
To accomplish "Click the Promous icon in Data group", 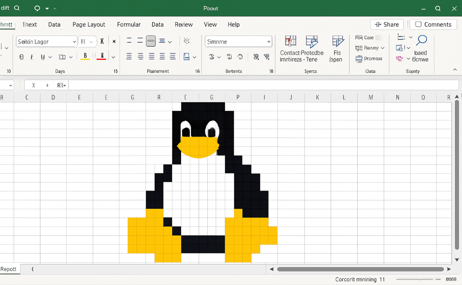I will coord(359,59).
